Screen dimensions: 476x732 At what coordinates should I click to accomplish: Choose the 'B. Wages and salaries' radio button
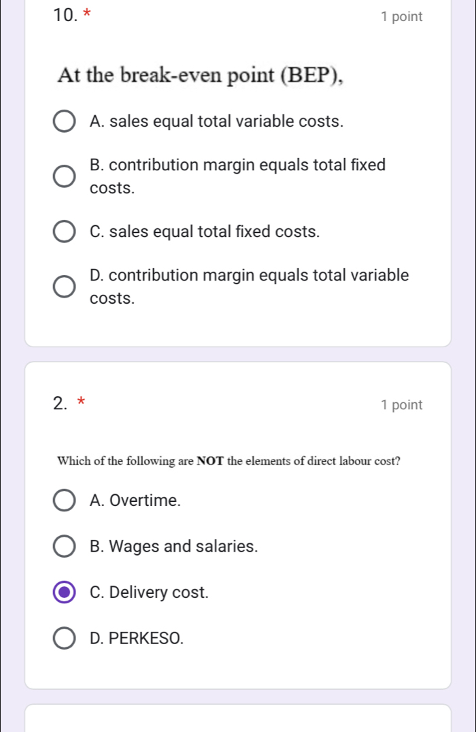click(x=65, y=547)
